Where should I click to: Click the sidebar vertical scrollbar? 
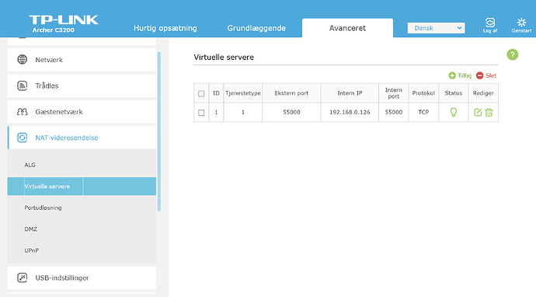click(159, 131)
